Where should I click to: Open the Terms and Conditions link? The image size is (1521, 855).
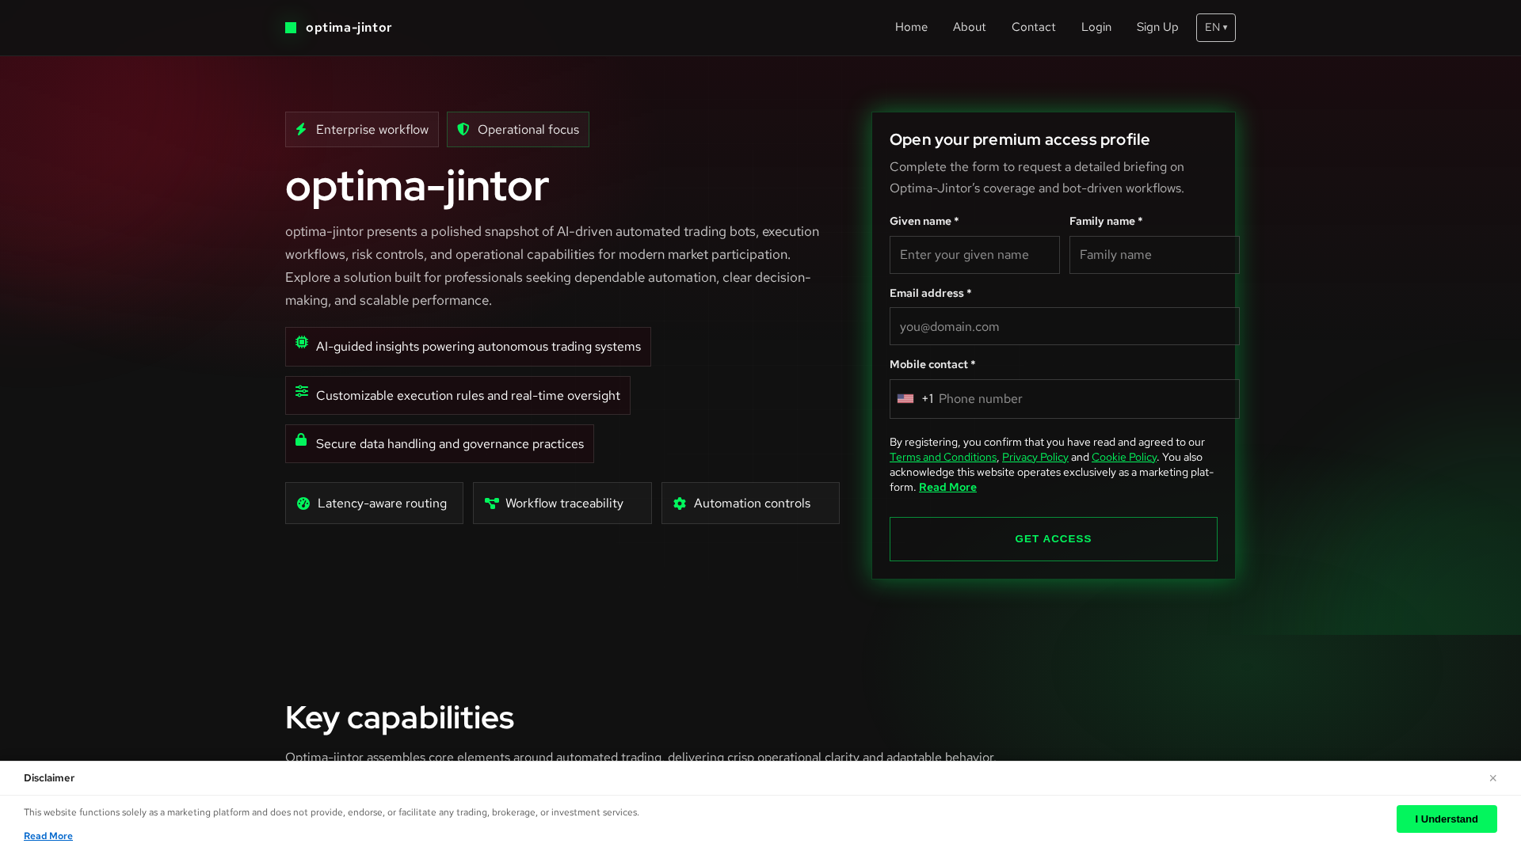coord(943,457)
